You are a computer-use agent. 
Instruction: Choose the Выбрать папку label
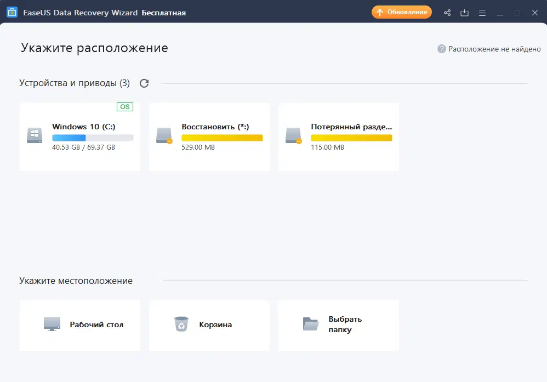(345, 324)
